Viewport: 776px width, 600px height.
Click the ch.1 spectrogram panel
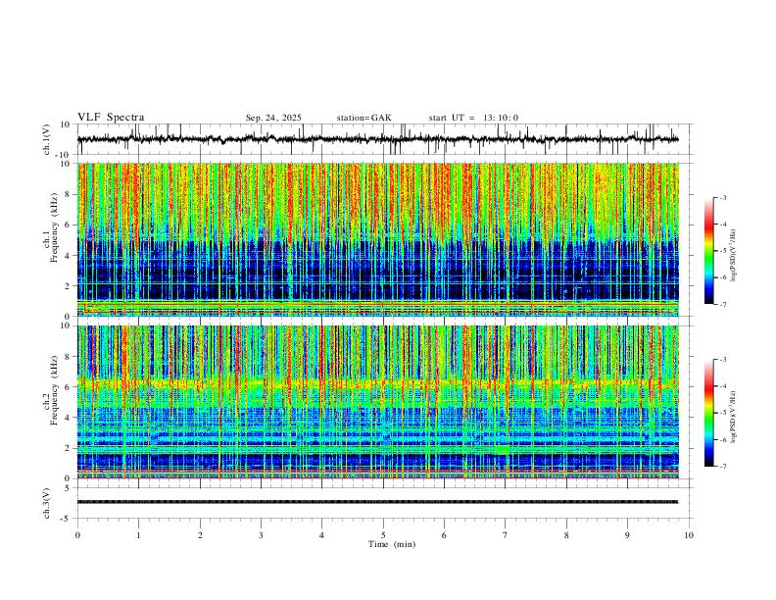[x=377, y=239]
